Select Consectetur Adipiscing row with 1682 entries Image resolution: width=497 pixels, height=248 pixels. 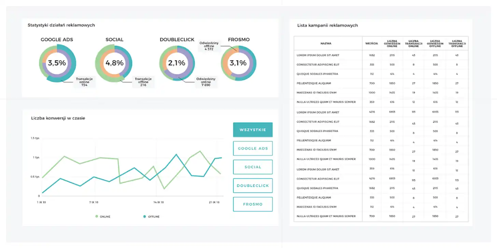pos(381,122)
